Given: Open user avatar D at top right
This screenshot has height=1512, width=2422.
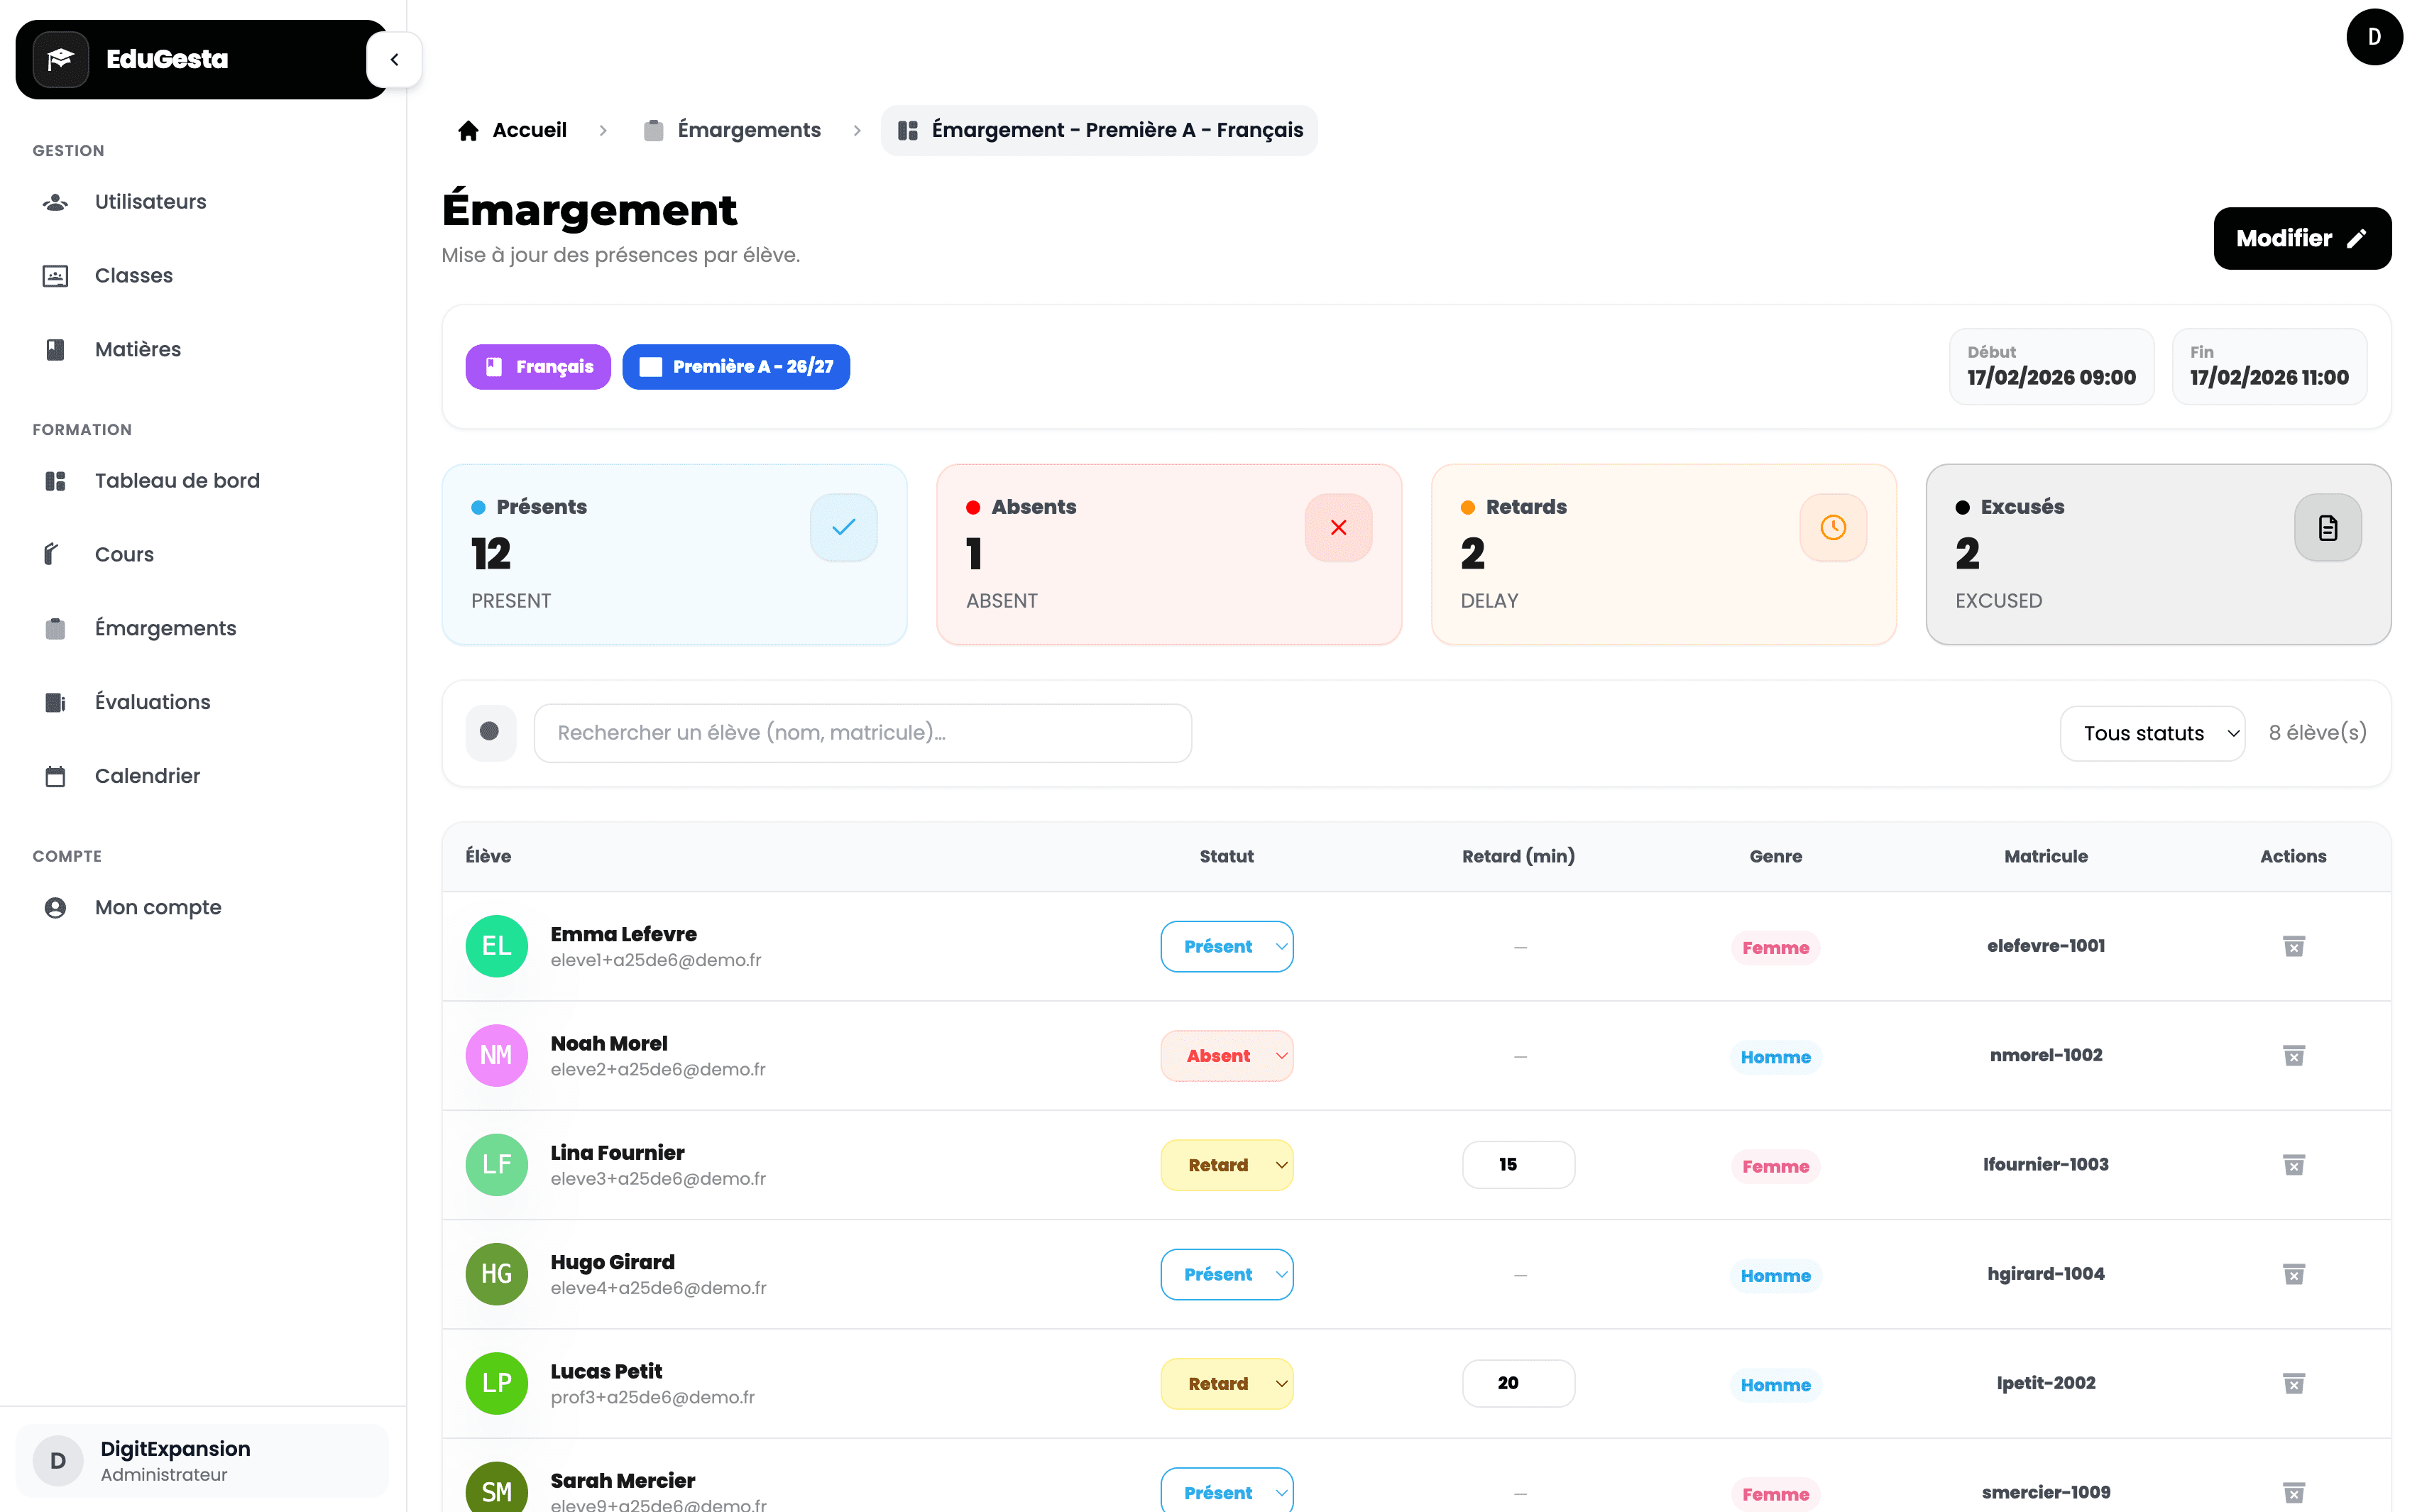Looking at the screenshot, I should (x=2373, y=37).
